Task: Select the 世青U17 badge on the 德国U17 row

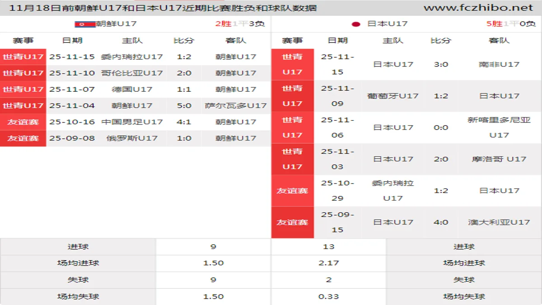Action: 23,89
